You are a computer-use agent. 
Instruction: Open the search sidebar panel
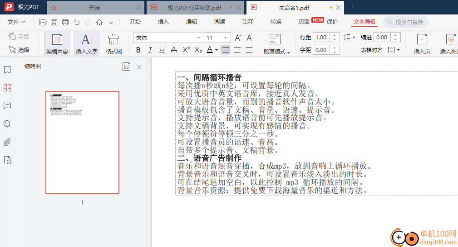pos(7,124)
